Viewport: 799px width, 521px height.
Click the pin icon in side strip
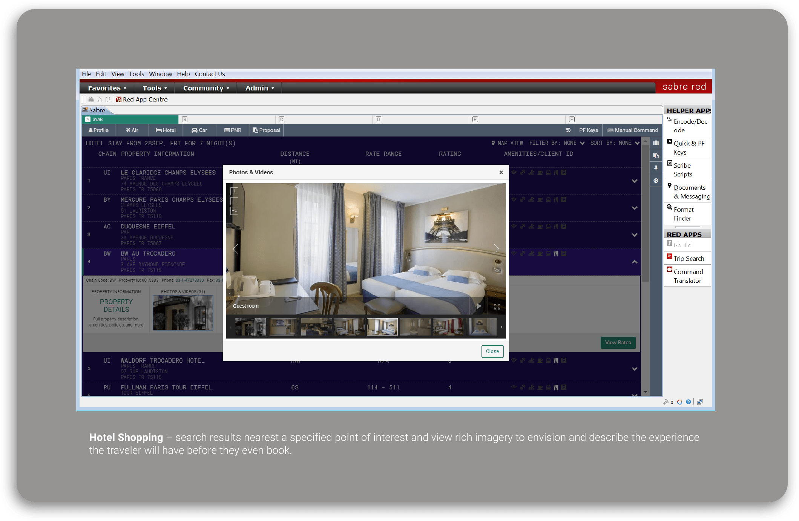coord(656,168)
